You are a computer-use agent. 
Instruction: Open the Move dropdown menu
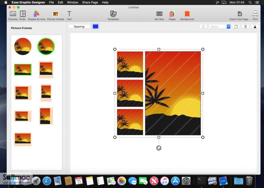tap(219, 26)
